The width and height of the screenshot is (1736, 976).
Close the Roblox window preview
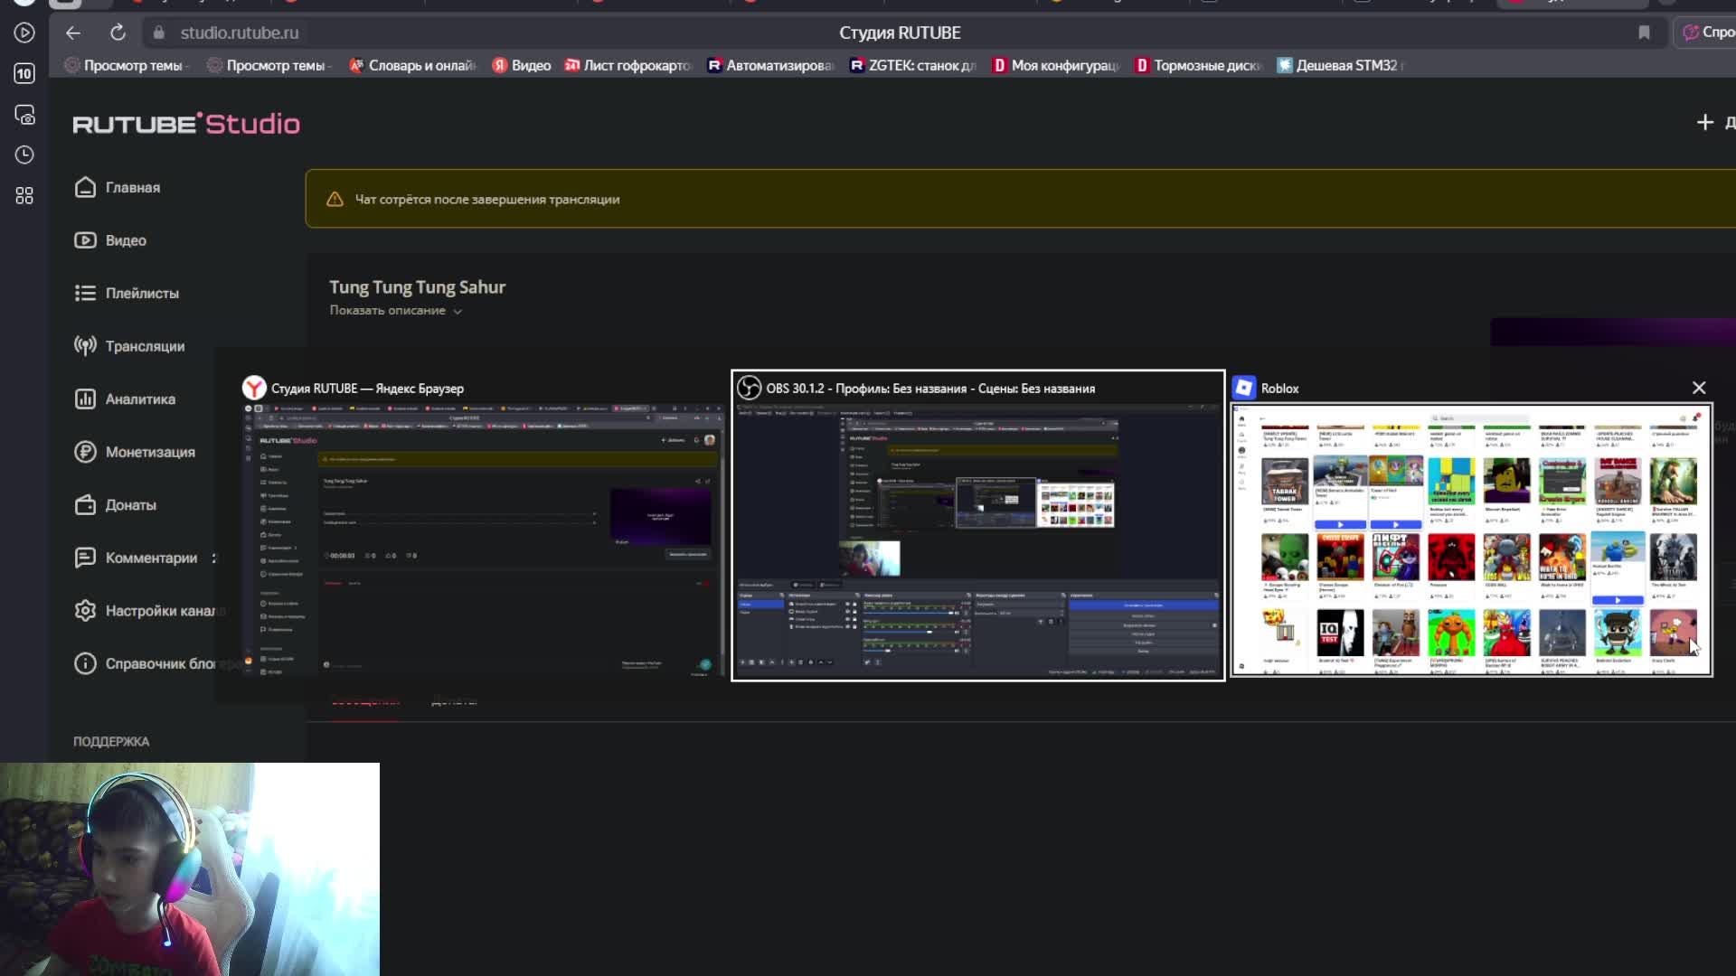pyautogui.click(x=1699, y=388)
